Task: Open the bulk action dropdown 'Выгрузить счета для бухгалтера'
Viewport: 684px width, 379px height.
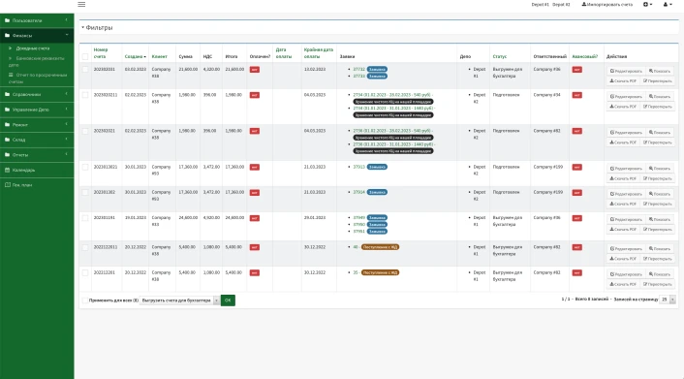Action: 179,300
